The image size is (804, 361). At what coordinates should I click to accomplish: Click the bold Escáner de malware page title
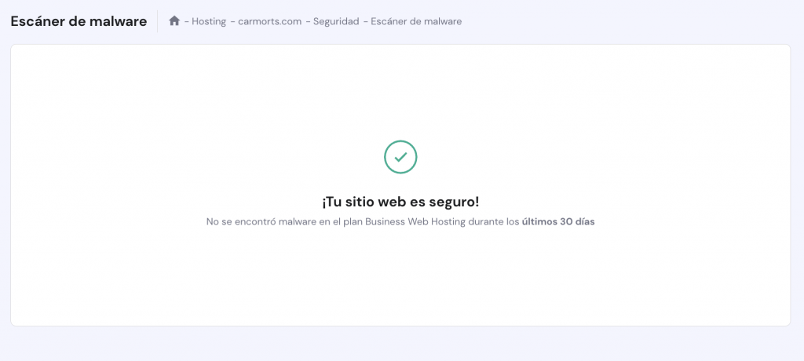[79, 21]
